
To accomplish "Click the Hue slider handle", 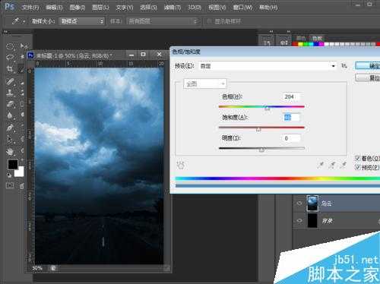I will (267, 108).
